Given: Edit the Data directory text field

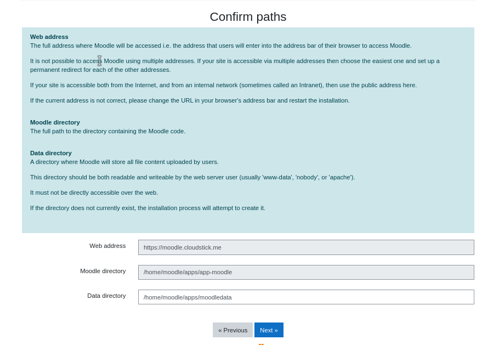Looking at the screenshot, I should click(x=306, y=297).
